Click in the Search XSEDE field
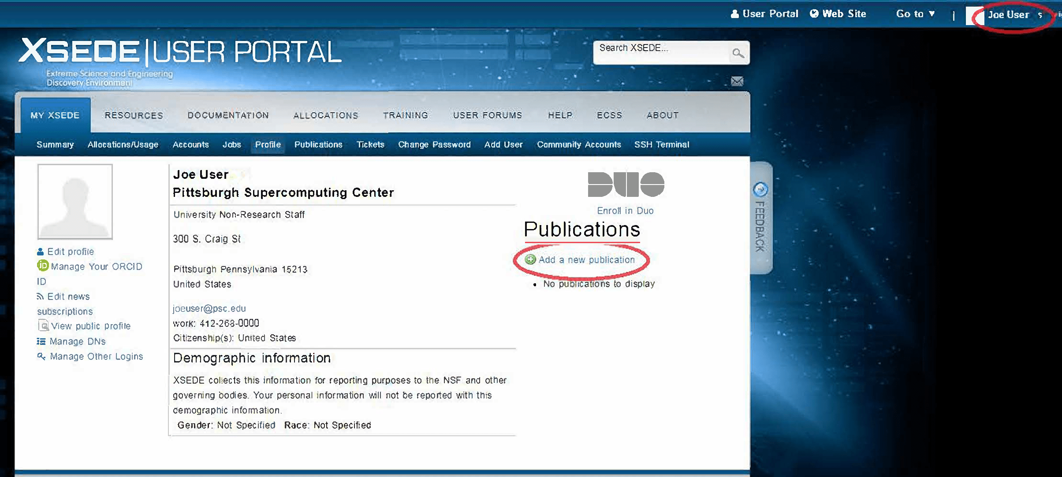1062x477 pixels. pos(661,53)
